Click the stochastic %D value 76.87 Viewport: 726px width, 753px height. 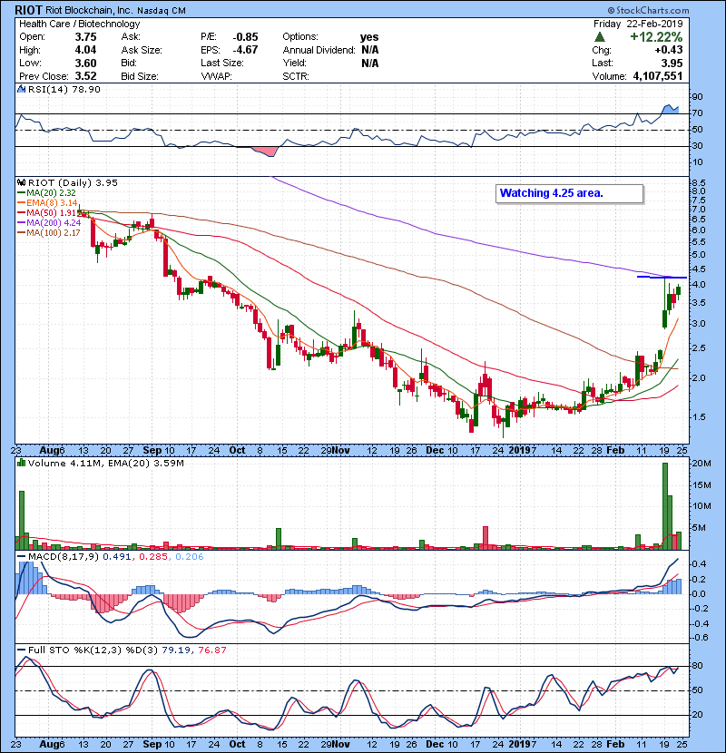[211, 650]
